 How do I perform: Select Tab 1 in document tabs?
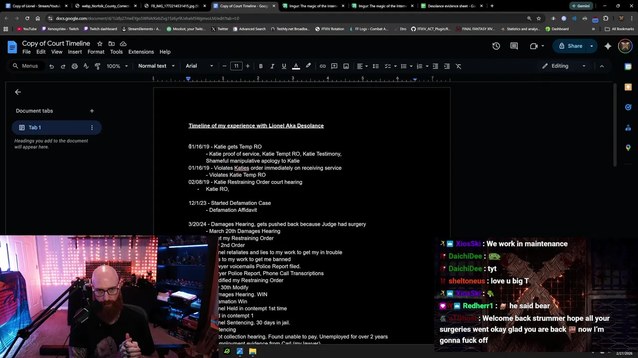coord(56,128)
